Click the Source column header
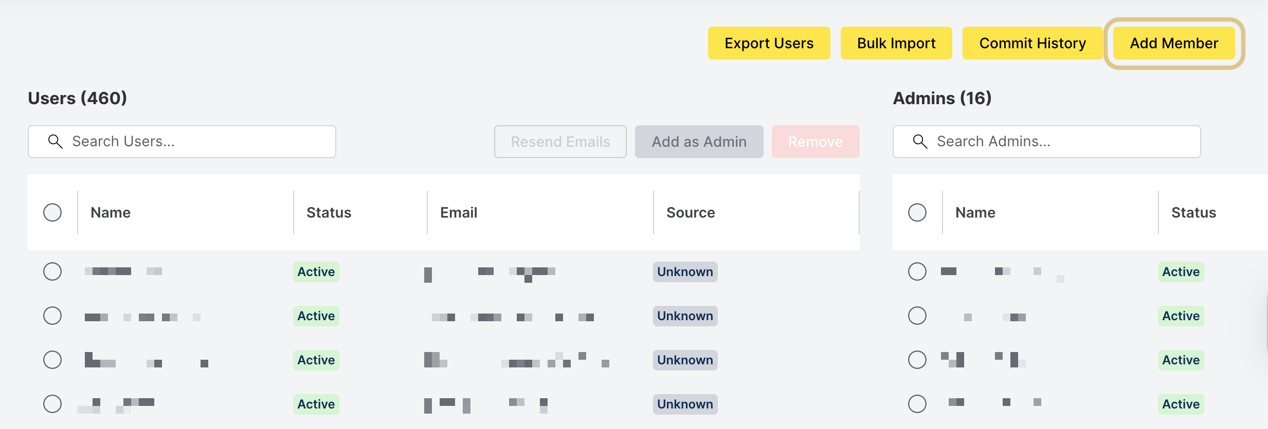Viewport: 1268px width, 429px height. tap(691, 212)
